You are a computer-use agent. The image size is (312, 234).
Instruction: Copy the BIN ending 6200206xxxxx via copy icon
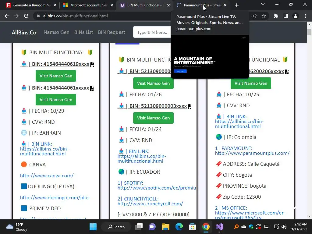click(287, 72)
